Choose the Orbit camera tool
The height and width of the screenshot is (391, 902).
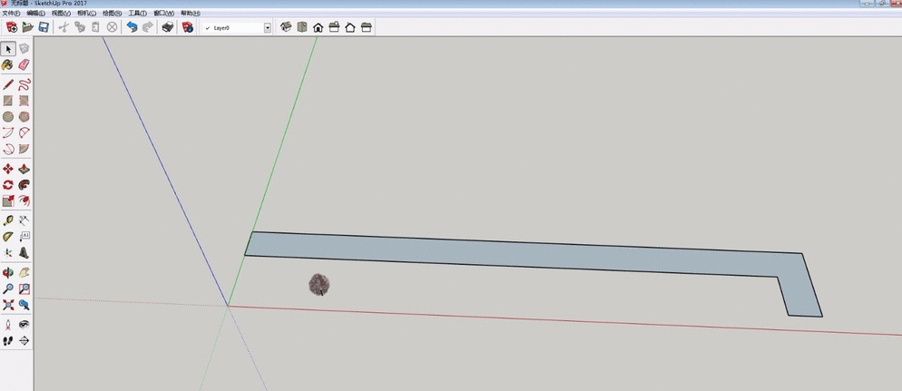(x=8, y=272)
